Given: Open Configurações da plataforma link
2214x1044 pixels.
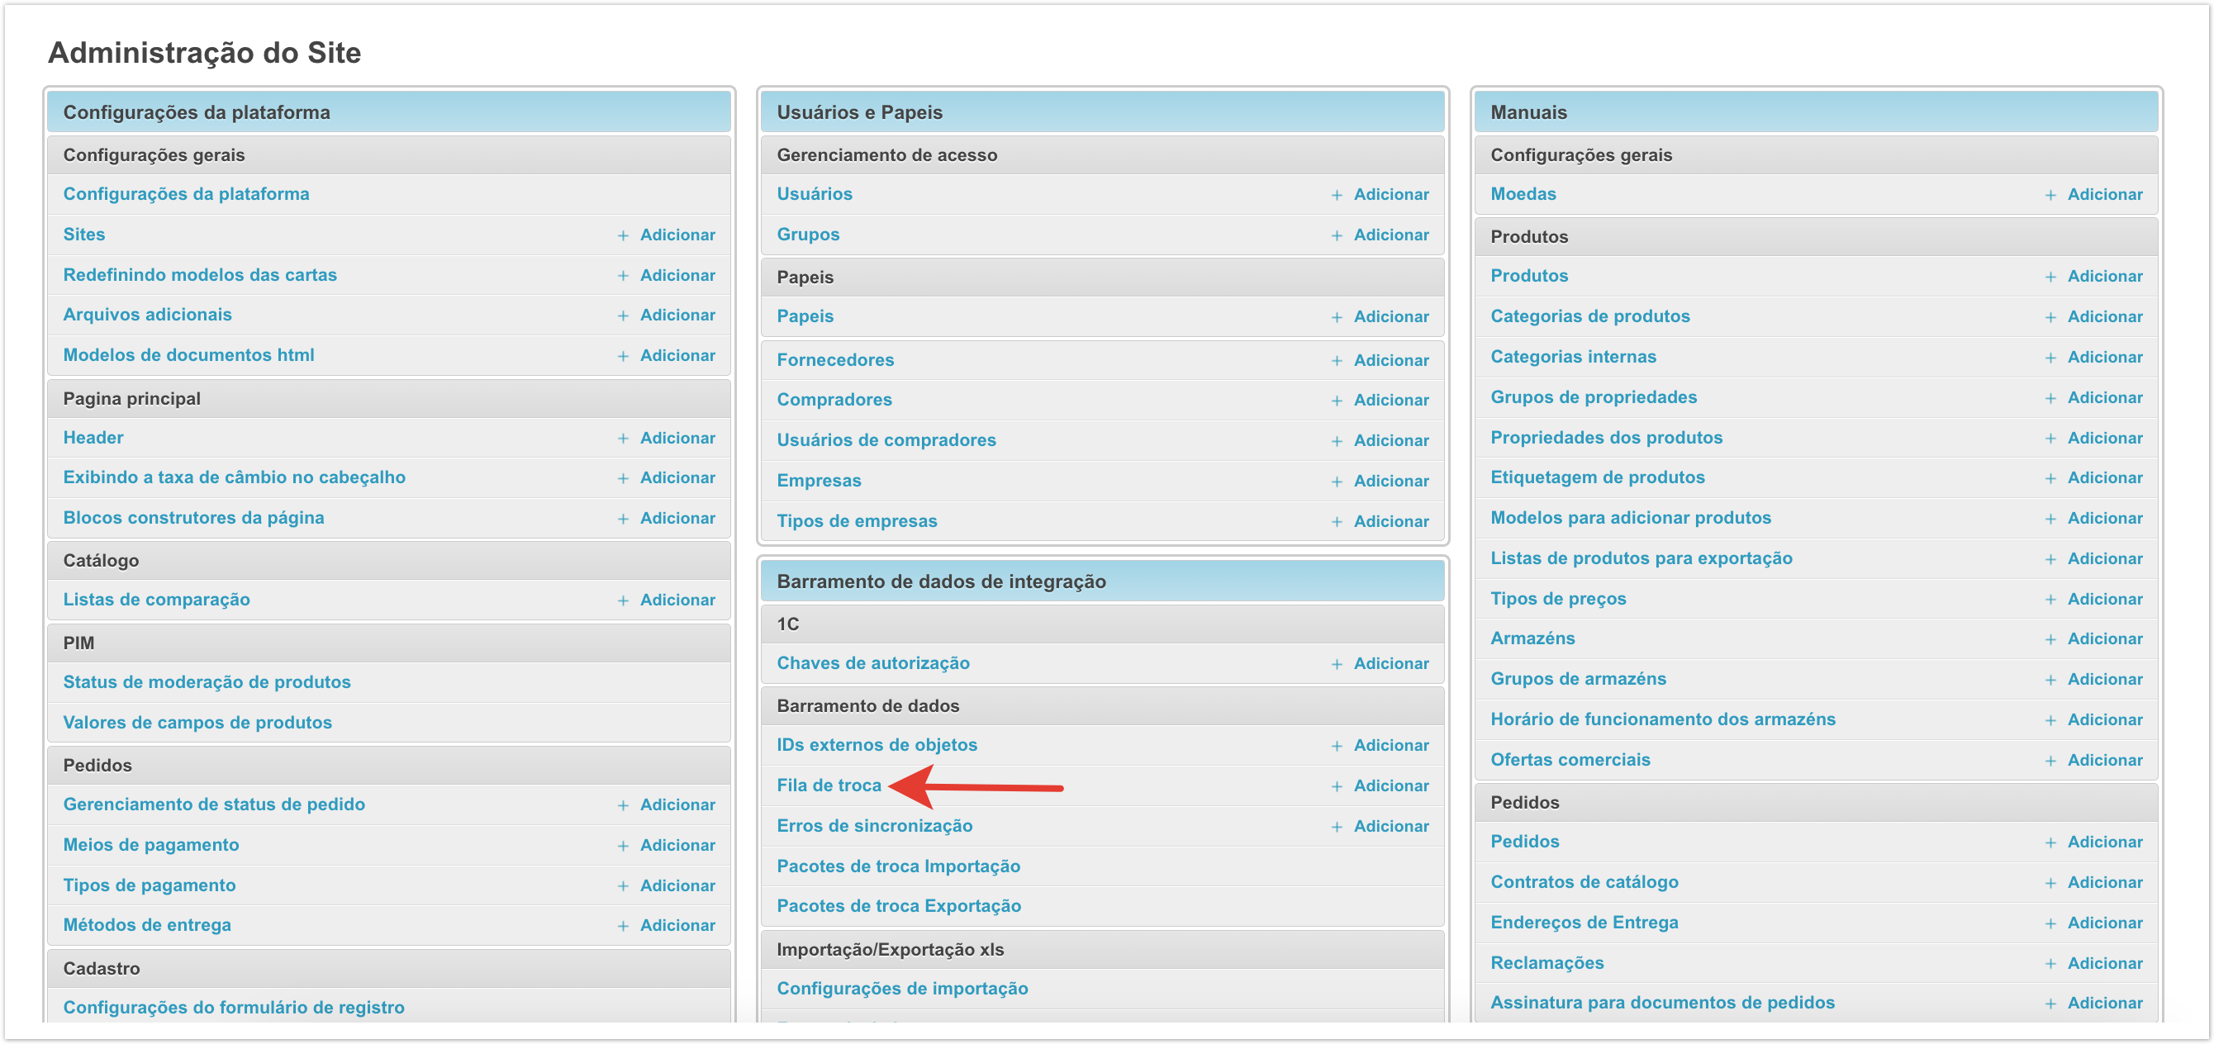Looking at the screenshot, I should tap(186, 194).
